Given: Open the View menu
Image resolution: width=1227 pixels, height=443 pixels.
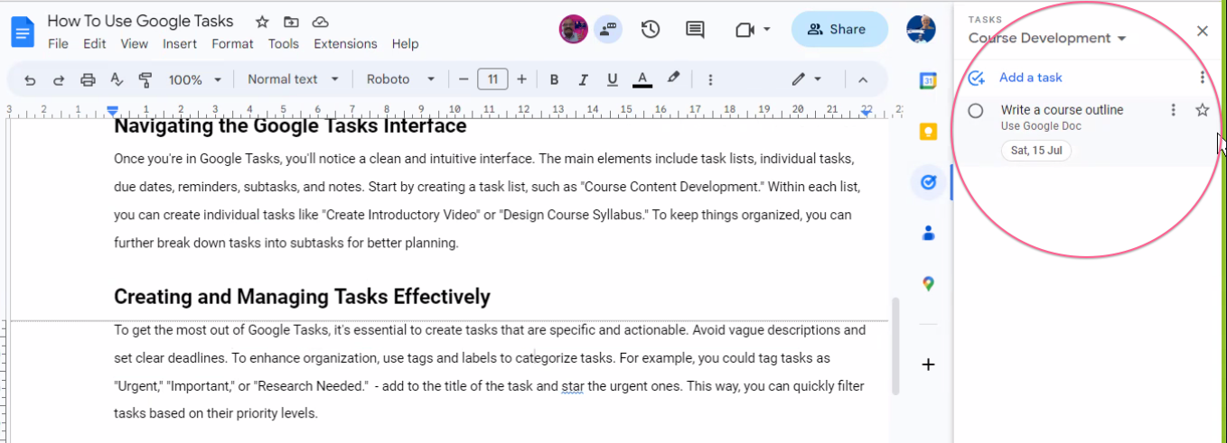Looking at the screenshot, I should point(134,43).
